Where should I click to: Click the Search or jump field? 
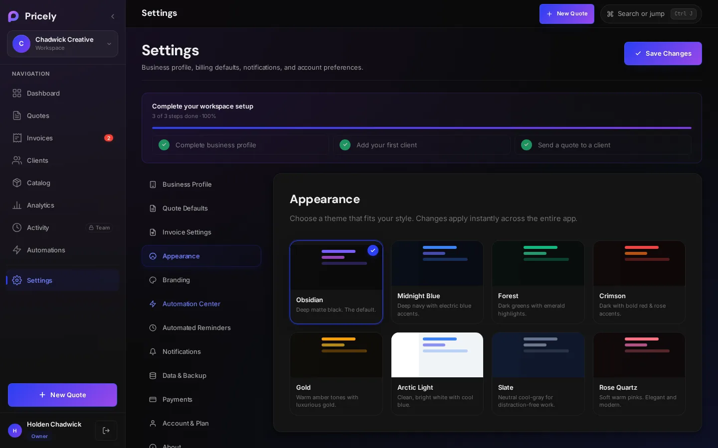(651, 14)
